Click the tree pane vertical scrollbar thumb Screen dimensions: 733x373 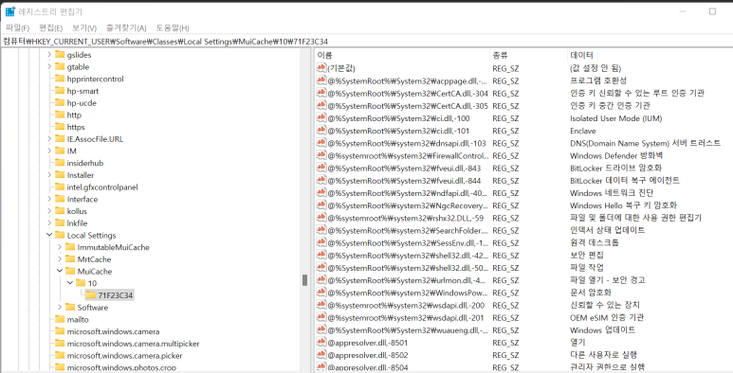(304, 280)
